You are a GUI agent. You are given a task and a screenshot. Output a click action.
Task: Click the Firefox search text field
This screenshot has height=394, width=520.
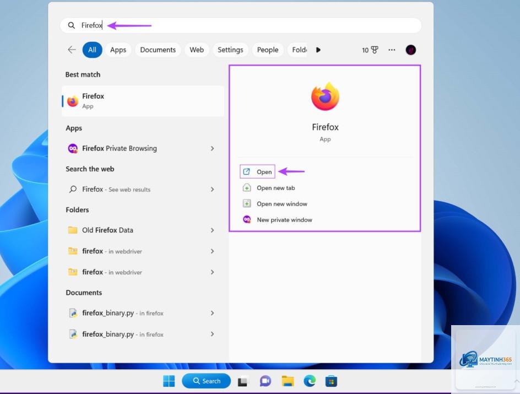tap(241, 25)
